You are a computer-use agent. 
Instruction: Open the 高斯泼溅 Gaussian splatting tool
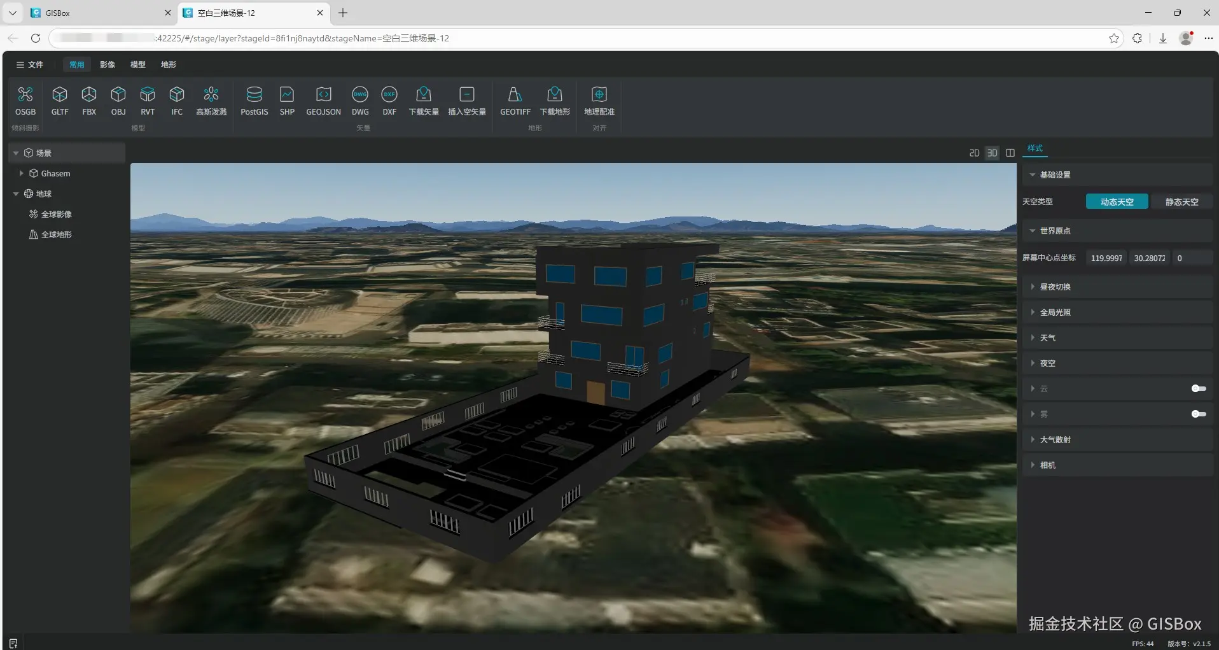211,101
